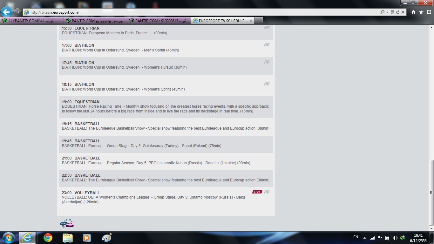434x244 pixels.
Task: Click Dinamo Moscow (Russia) - Baku description
Action: 153,200
